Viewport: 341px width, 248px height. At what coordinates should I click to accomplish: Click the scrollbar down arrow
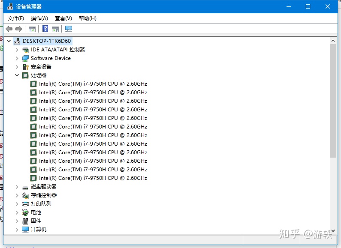coord(333,230)
